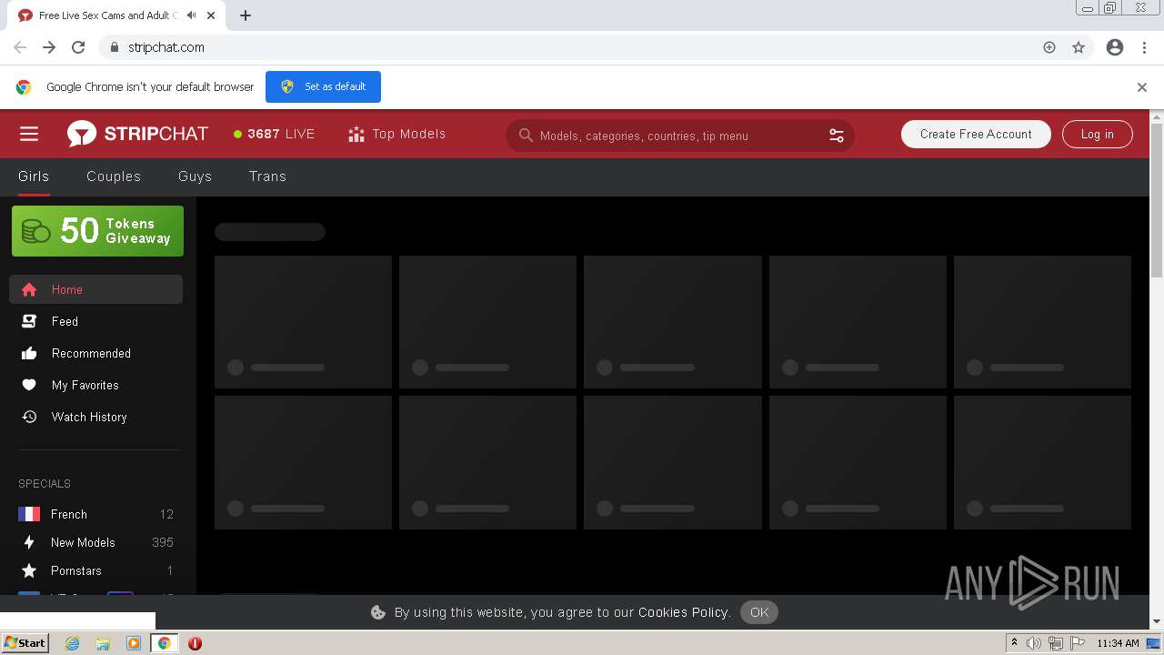Screen dimensions: 1164x655
Task: Open Chrome profile icon
Action: pos(1115,47)
